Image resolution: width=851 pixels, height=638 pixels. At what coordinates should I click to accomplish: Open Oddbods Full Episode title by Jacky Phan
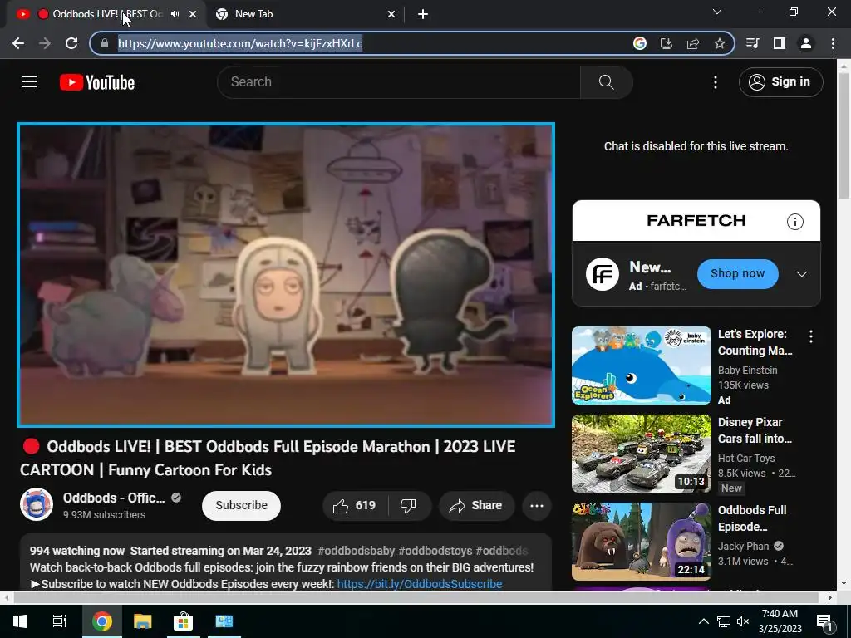coord(752,518)
